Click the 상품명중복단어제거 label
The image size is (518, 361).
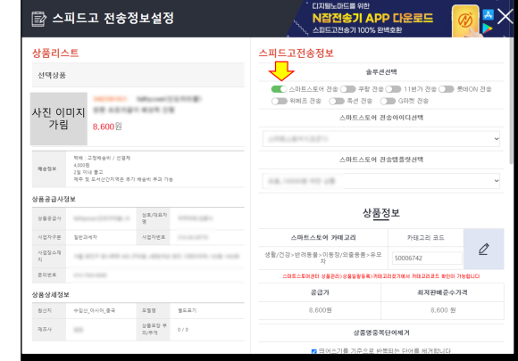[381, 333]
